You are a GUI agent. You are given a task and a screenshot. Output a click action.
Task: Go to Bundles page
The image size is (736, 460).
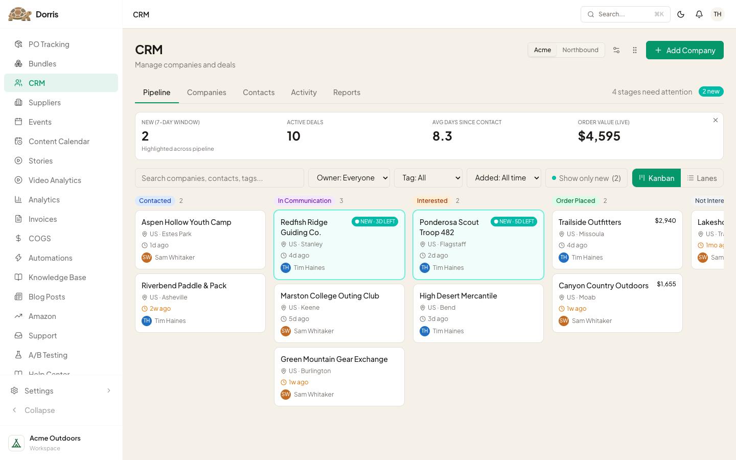61,63
